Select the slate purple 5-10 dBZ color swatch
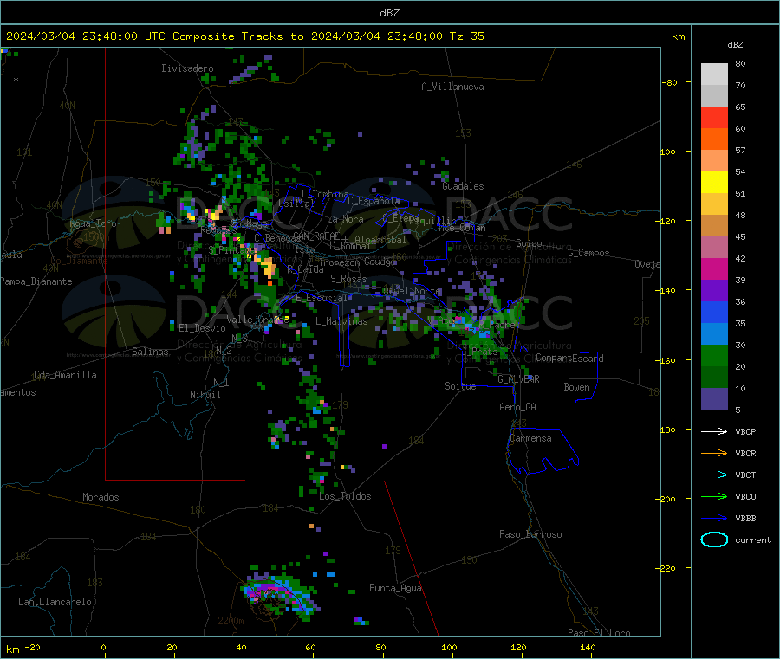Screen dimensions: 780x659 pos(714,399)
